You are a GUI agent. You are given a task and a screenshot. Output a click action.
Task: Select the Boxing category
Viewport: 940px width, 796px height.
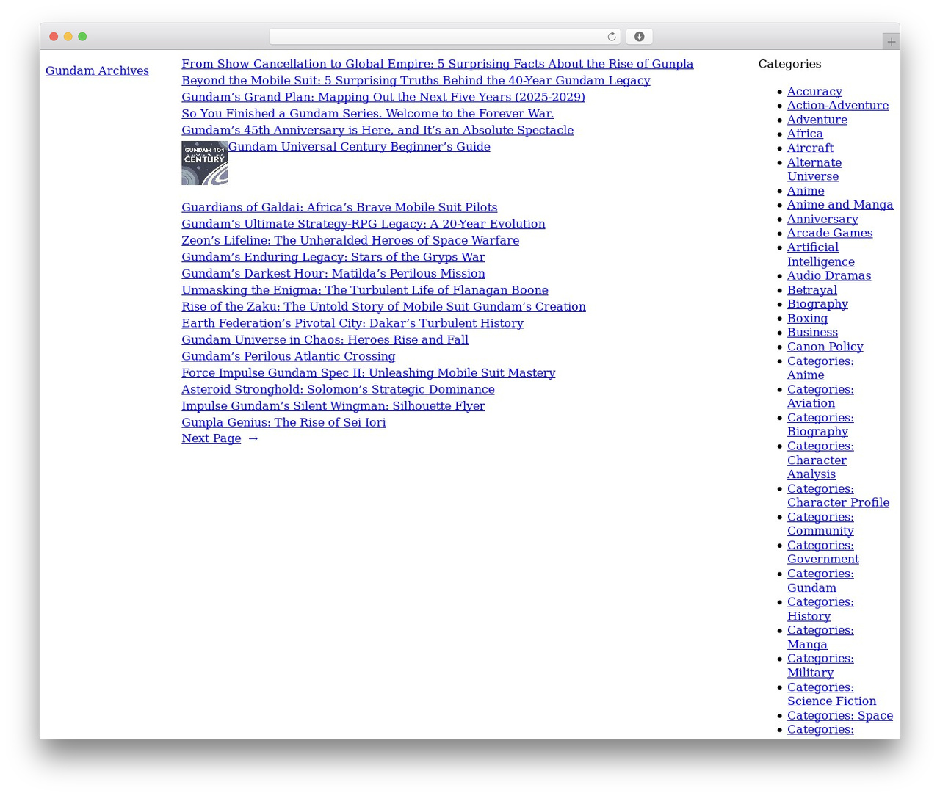tap(807, 318)
